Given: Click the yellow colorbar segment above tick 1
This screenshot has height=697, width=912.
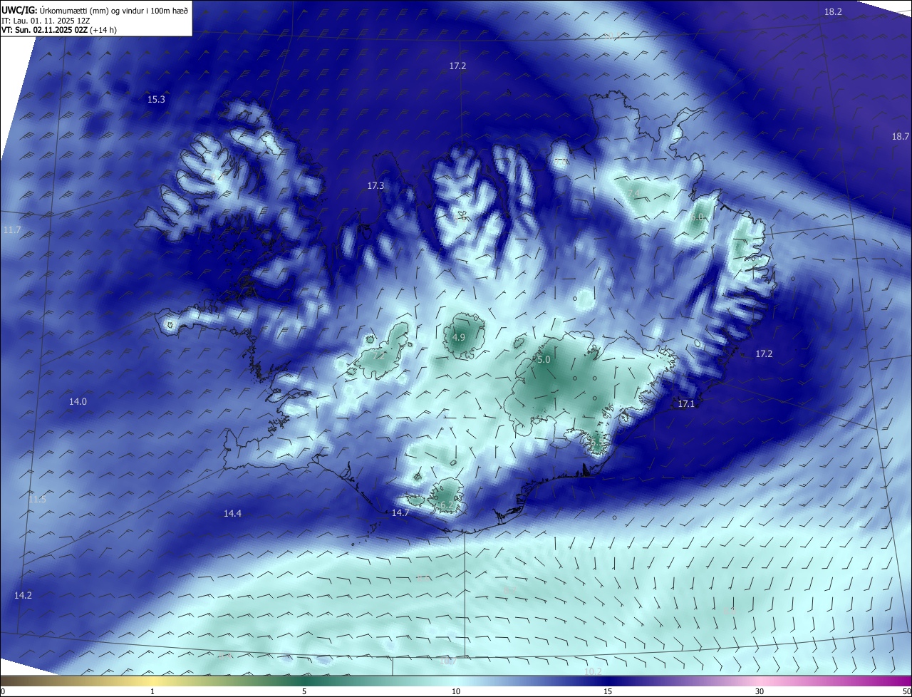Looking at the screenshot, I should (152, 681).
